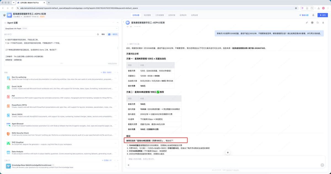The height and width of the screenshot is (174, 331).
Task: Switch to the 应用发布 tab
Action: [x=183, y=15]
